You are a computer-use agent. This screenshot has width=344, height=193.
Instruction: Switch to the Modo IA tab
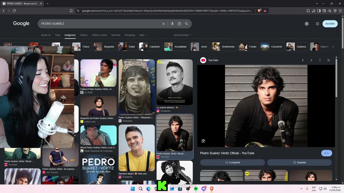point(46,35)
